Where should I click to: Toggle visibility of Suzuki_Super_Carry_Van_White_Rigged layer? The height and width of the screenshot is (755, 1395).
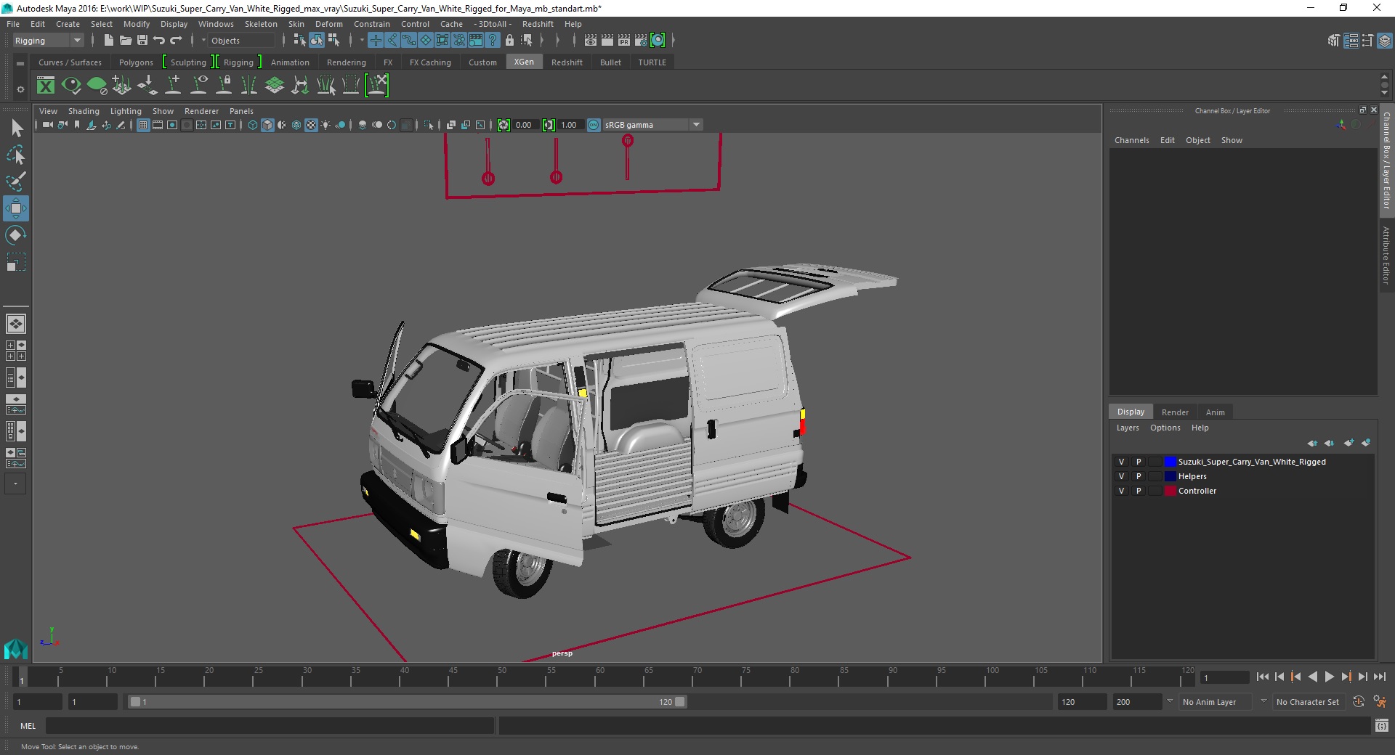pos(1121,462)
